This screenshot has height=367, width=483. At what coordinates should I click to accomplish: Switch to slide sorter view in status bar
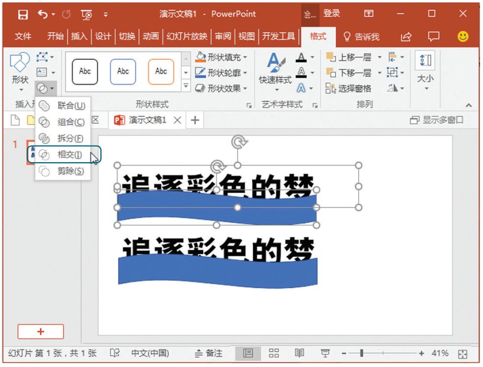pos(274,353)
